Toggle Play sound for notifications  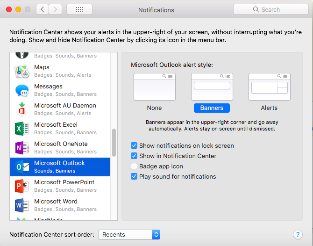click(x=135, y=177)
